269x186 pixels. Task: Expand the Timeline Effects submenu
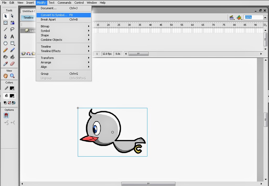tap(64, 51)
